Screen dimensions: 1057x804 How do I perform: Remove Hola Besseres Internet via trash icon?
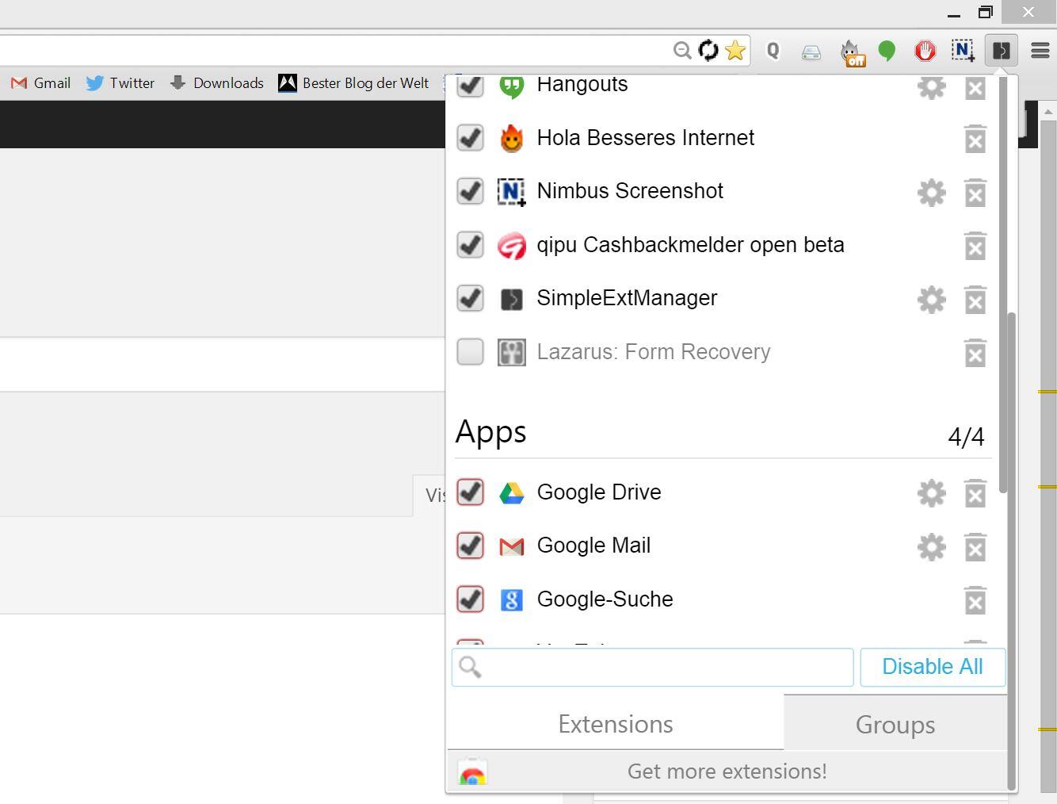pyautogui.click(x=975, y=139)
